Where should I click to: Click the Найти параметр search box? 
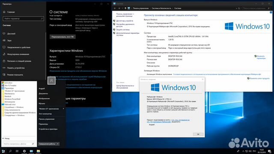tap(23, 18)
